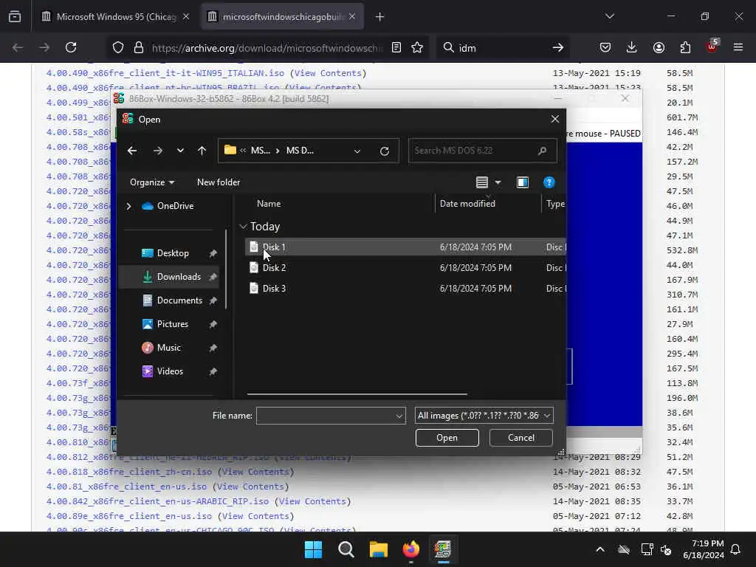Screen dimensions: 756x567
Task: Open 4.00.81_x86fre_client_en-us.iso link
Action: click(x=126, y=487)
